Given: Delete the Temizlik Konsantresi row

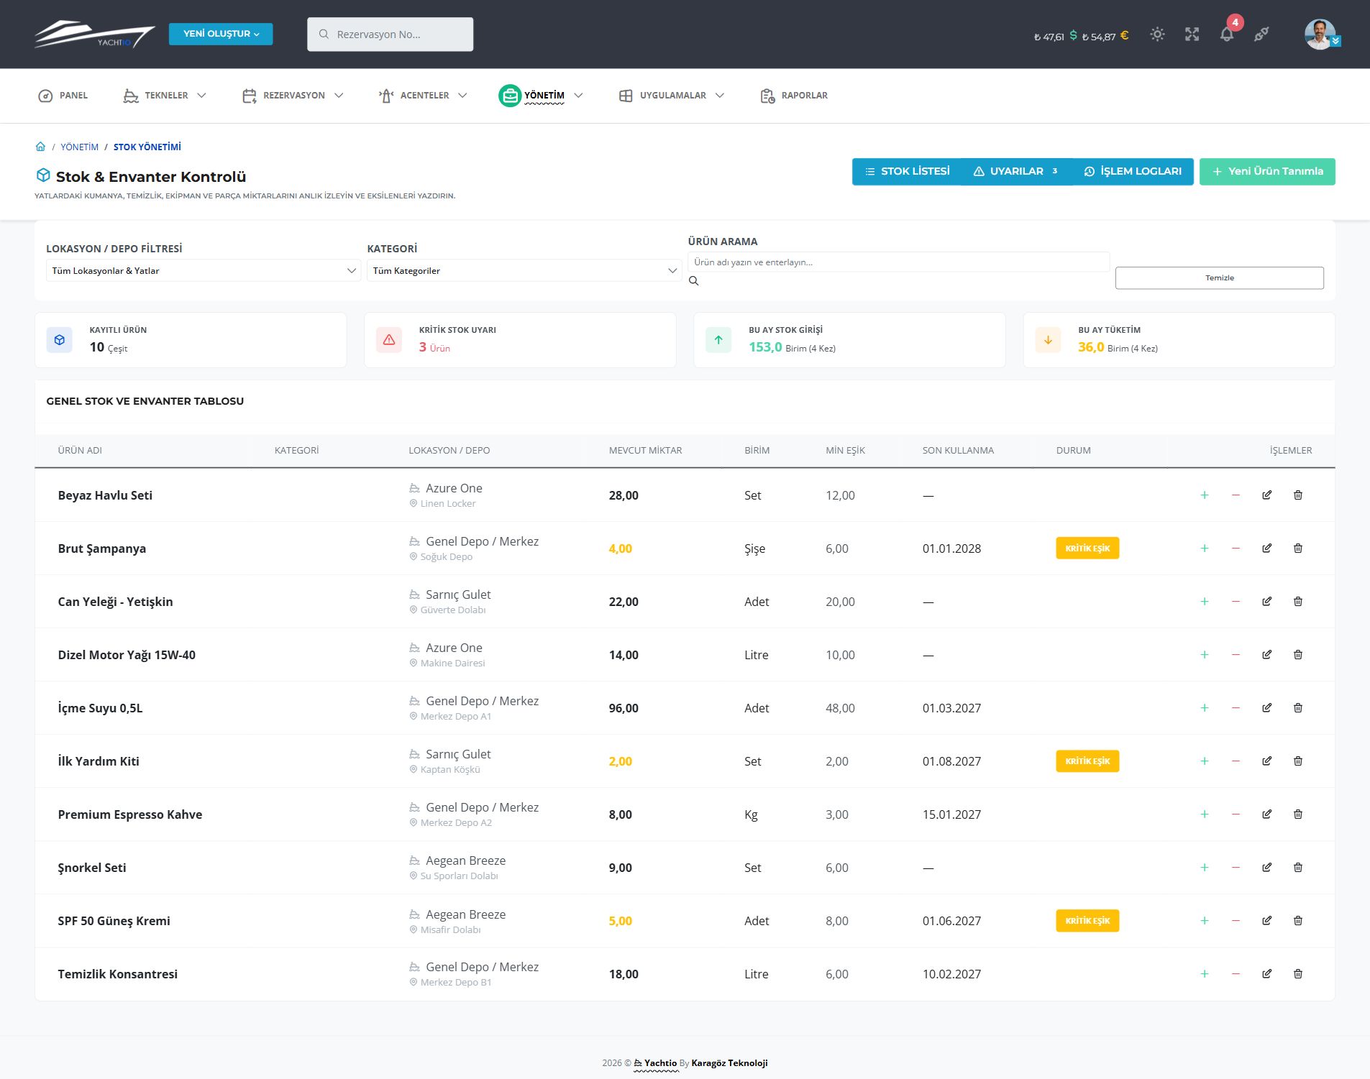Looking at the screenshot, I should tap(1298, 974).
